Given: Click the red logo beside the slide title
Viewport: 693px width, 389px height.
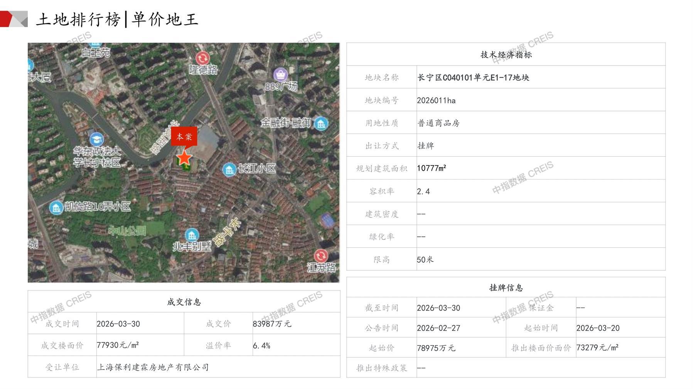Looking at the screenshot, I should pyautogui.click(x=13, y=19).
